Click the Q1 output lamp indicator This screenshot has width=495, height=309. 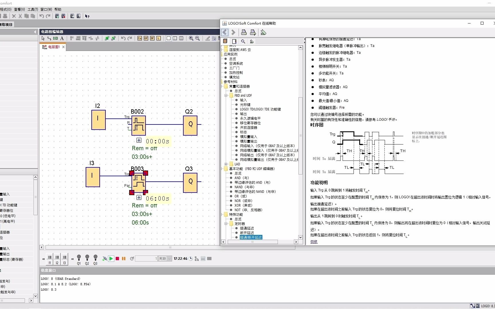point(79,260)
